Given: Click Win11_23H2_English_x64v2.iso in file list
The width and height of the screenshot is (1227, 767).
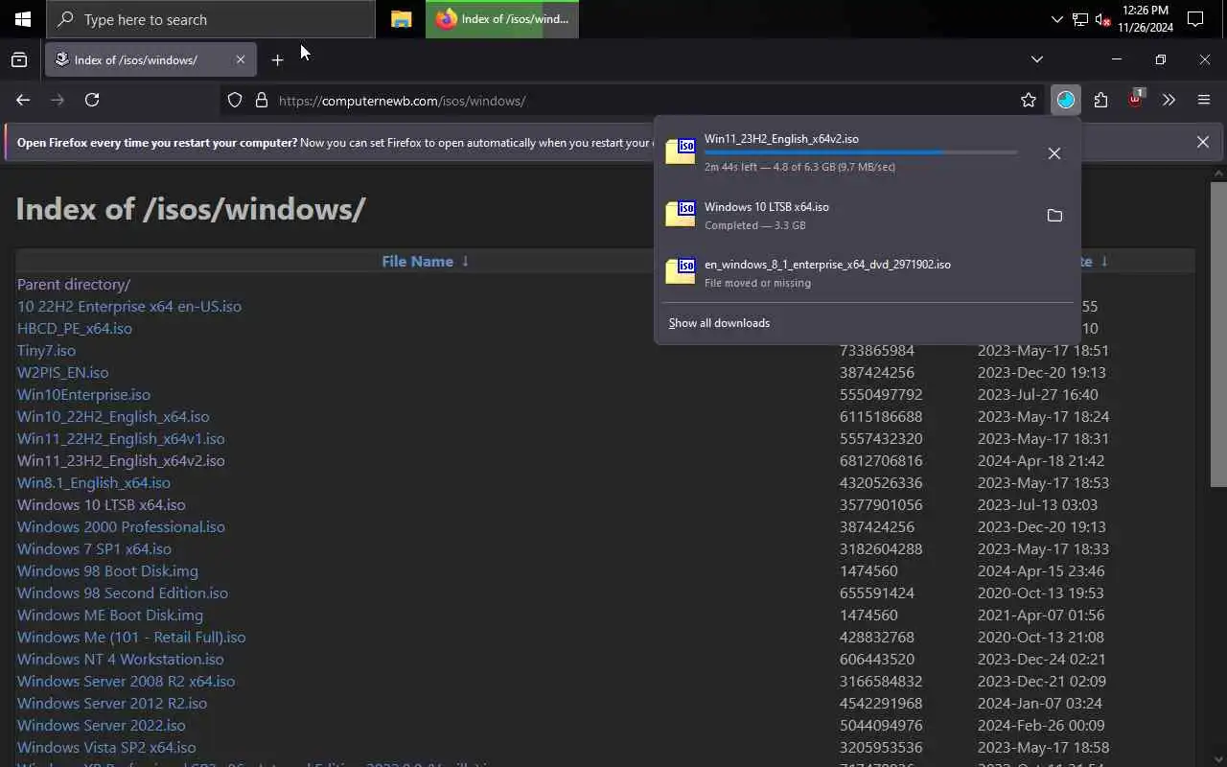Looking at the screenshot, I should (121, 460).
